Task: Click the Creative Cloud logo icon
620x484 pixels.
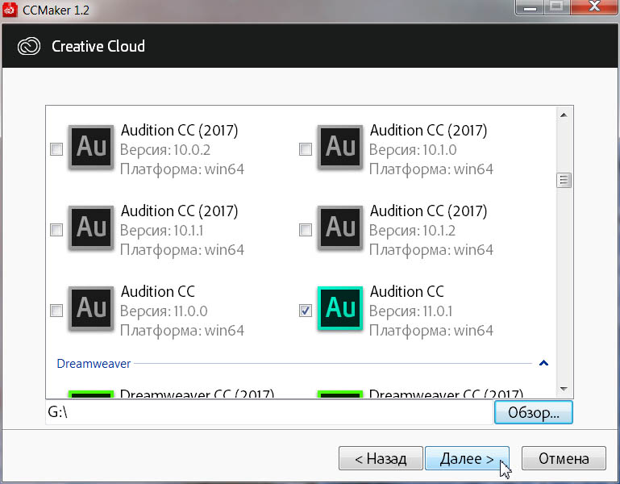Action: point(29,46)
